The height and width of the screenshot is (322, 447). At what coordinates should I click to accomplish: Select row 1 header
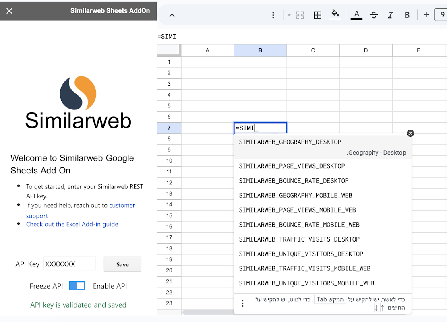tap(169, 62)
